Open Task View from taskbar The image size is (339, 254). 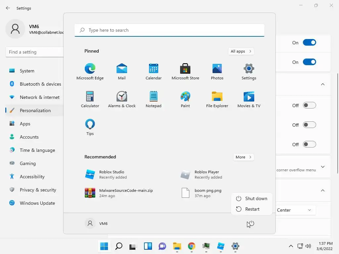[133, 246]
